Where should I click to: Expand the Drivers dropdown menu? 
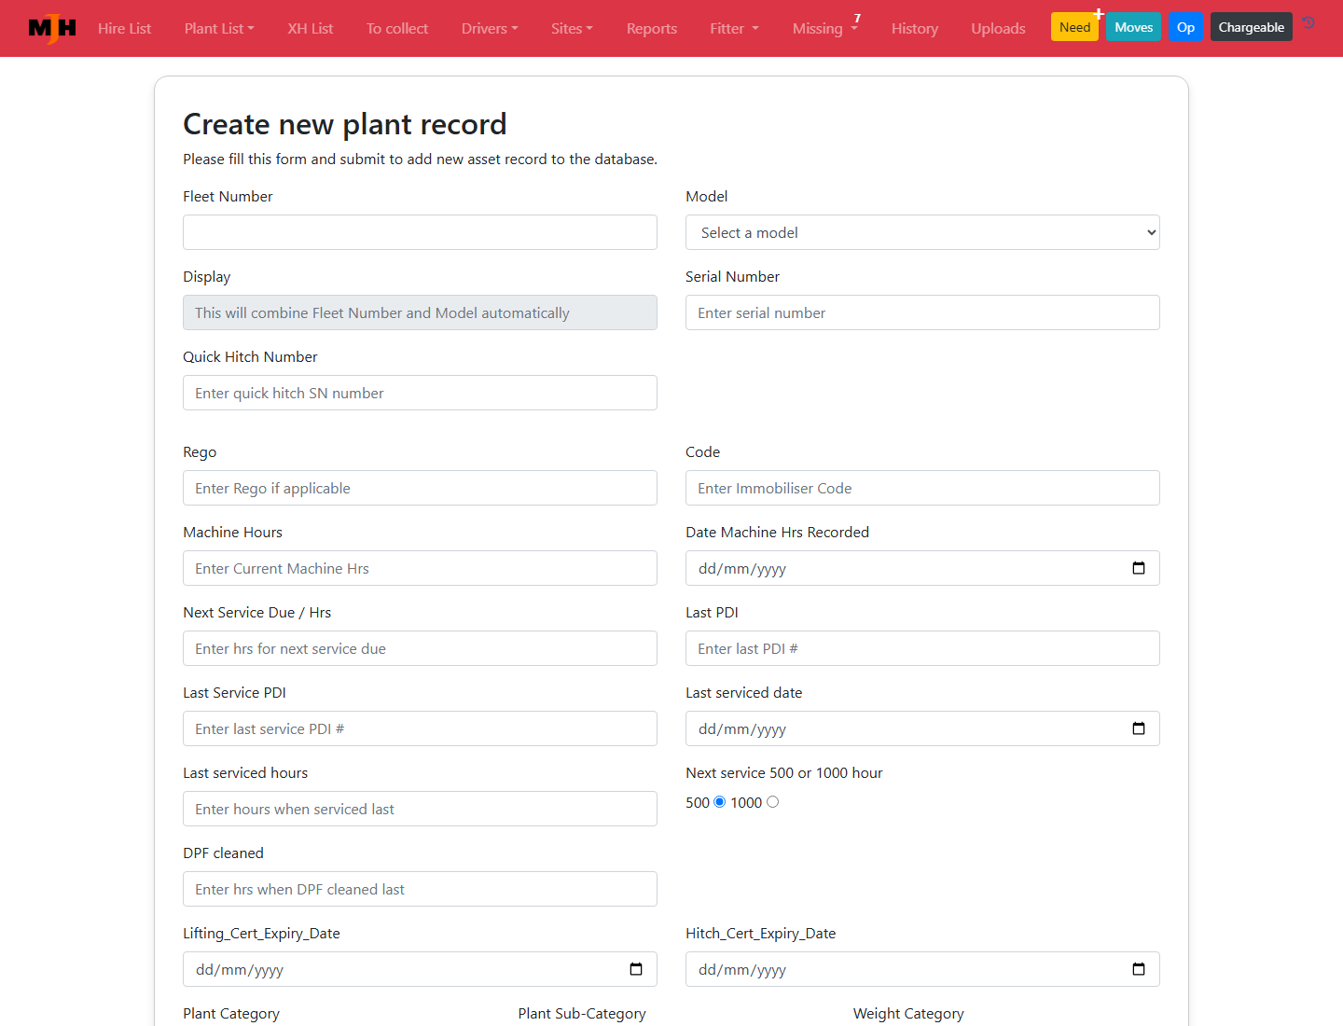coord(490,29)
